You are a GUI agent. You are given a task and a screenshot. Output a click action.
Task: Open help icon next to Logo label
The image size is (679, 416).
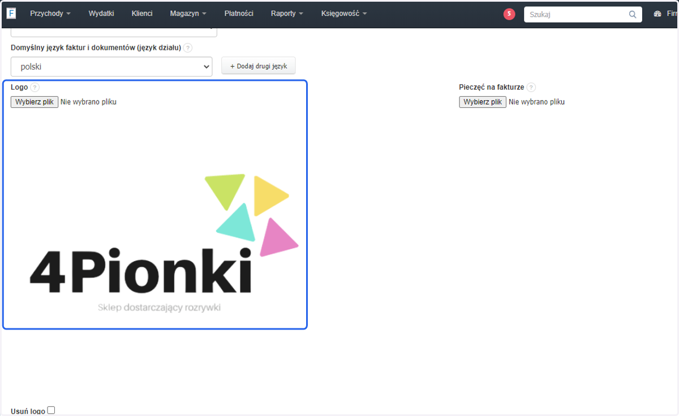tap(35, 88)
